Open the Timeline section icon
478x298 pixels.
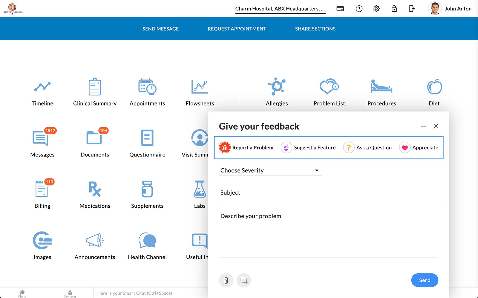pyautogui.click(x=42, y=87)
